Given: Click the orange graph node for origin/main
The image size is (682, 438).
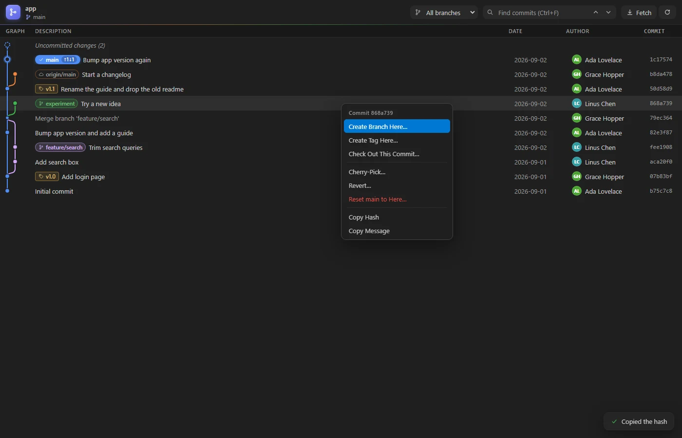Looking at the screenshot, I should tap(15, 74).
